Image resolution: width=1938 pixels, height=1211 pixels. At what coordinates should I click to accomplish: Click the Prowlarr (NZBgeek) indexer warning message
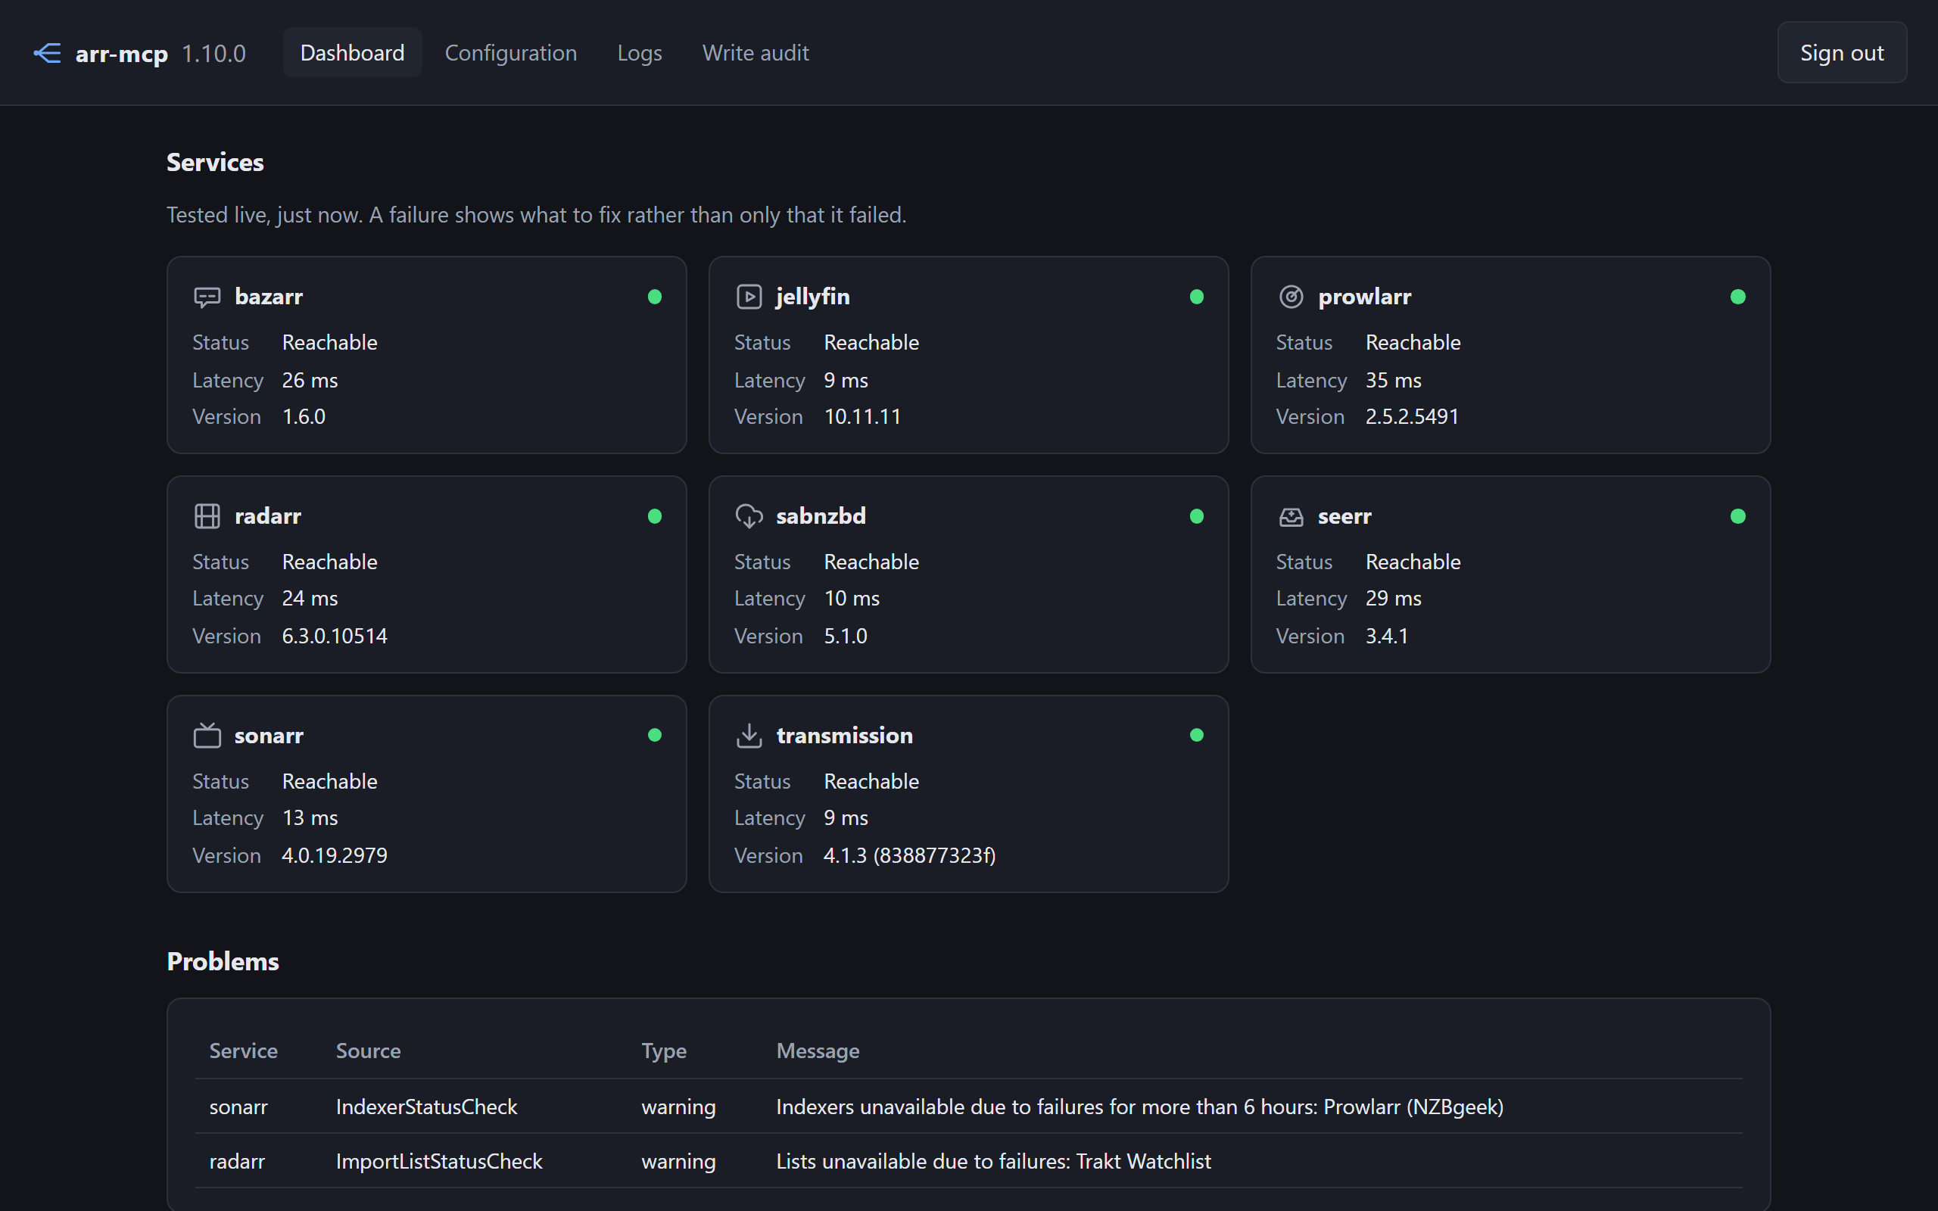click(x=1139, y=1107)
